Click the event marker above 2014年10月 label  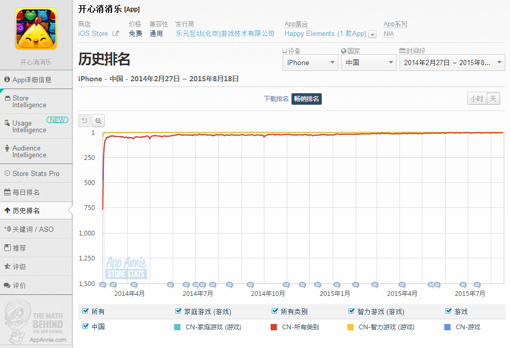point(250,285)
